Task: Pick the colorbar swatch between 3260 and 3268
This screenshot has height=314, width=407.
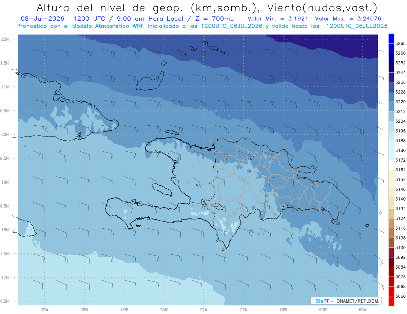Action: 391,48
